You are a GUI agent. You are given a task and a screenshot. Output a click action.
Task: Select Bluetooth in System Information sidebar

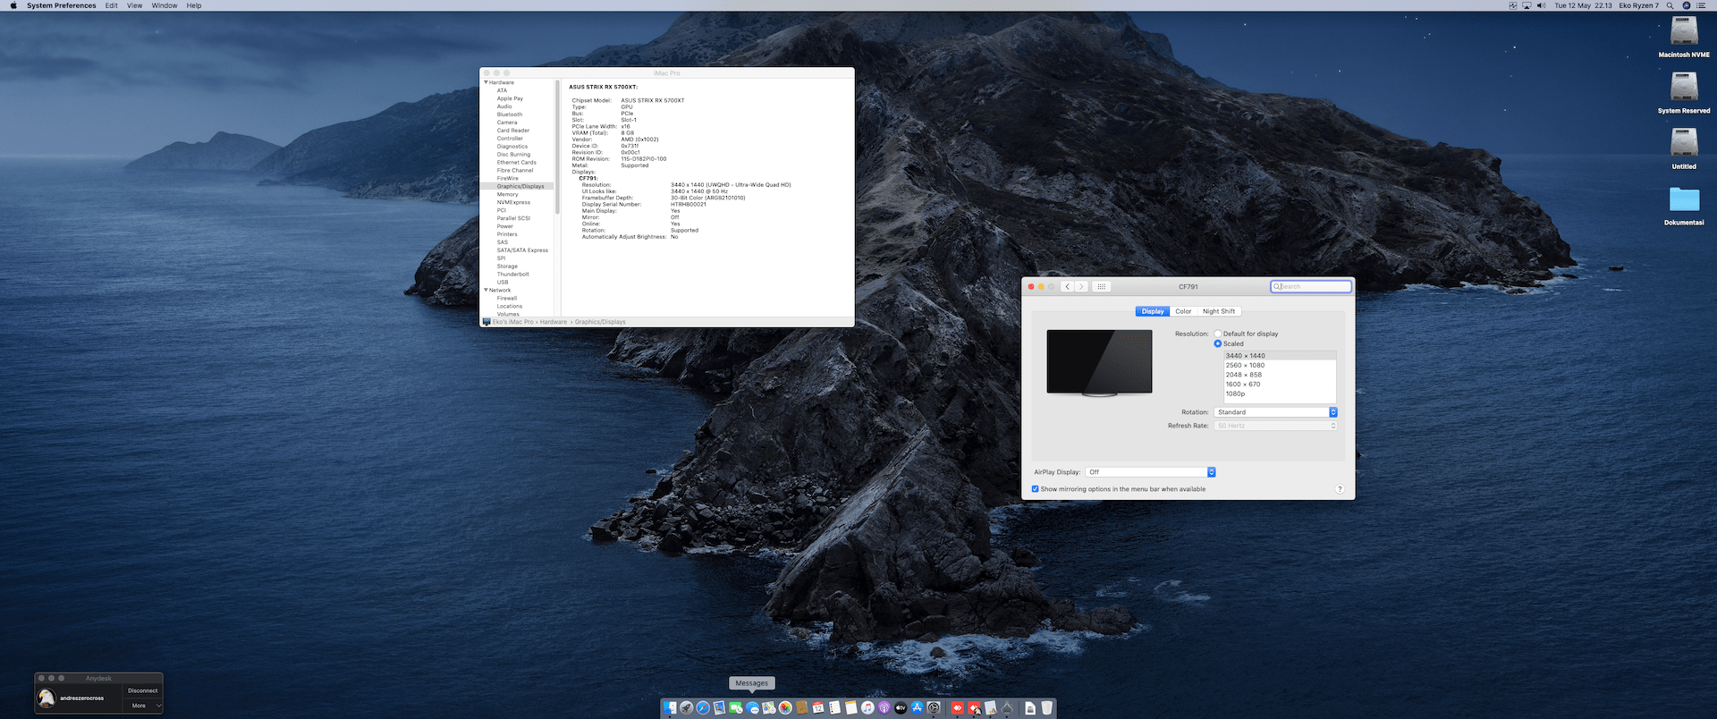510,114
